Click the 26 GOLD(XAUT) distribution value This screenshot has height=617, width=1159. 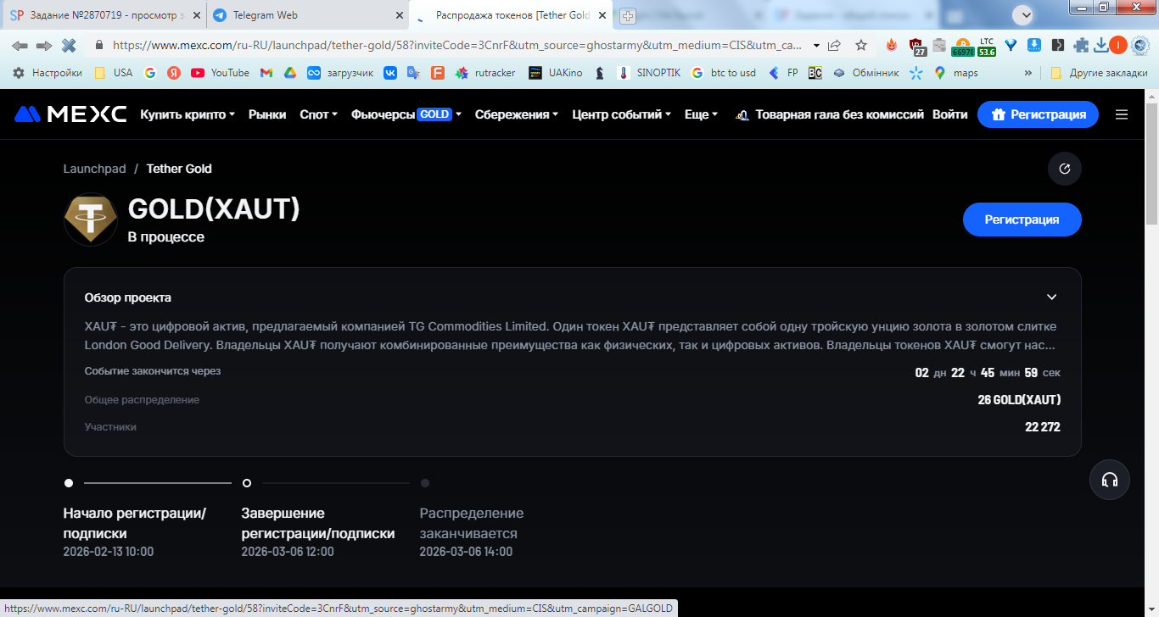tap(1019, 400)
